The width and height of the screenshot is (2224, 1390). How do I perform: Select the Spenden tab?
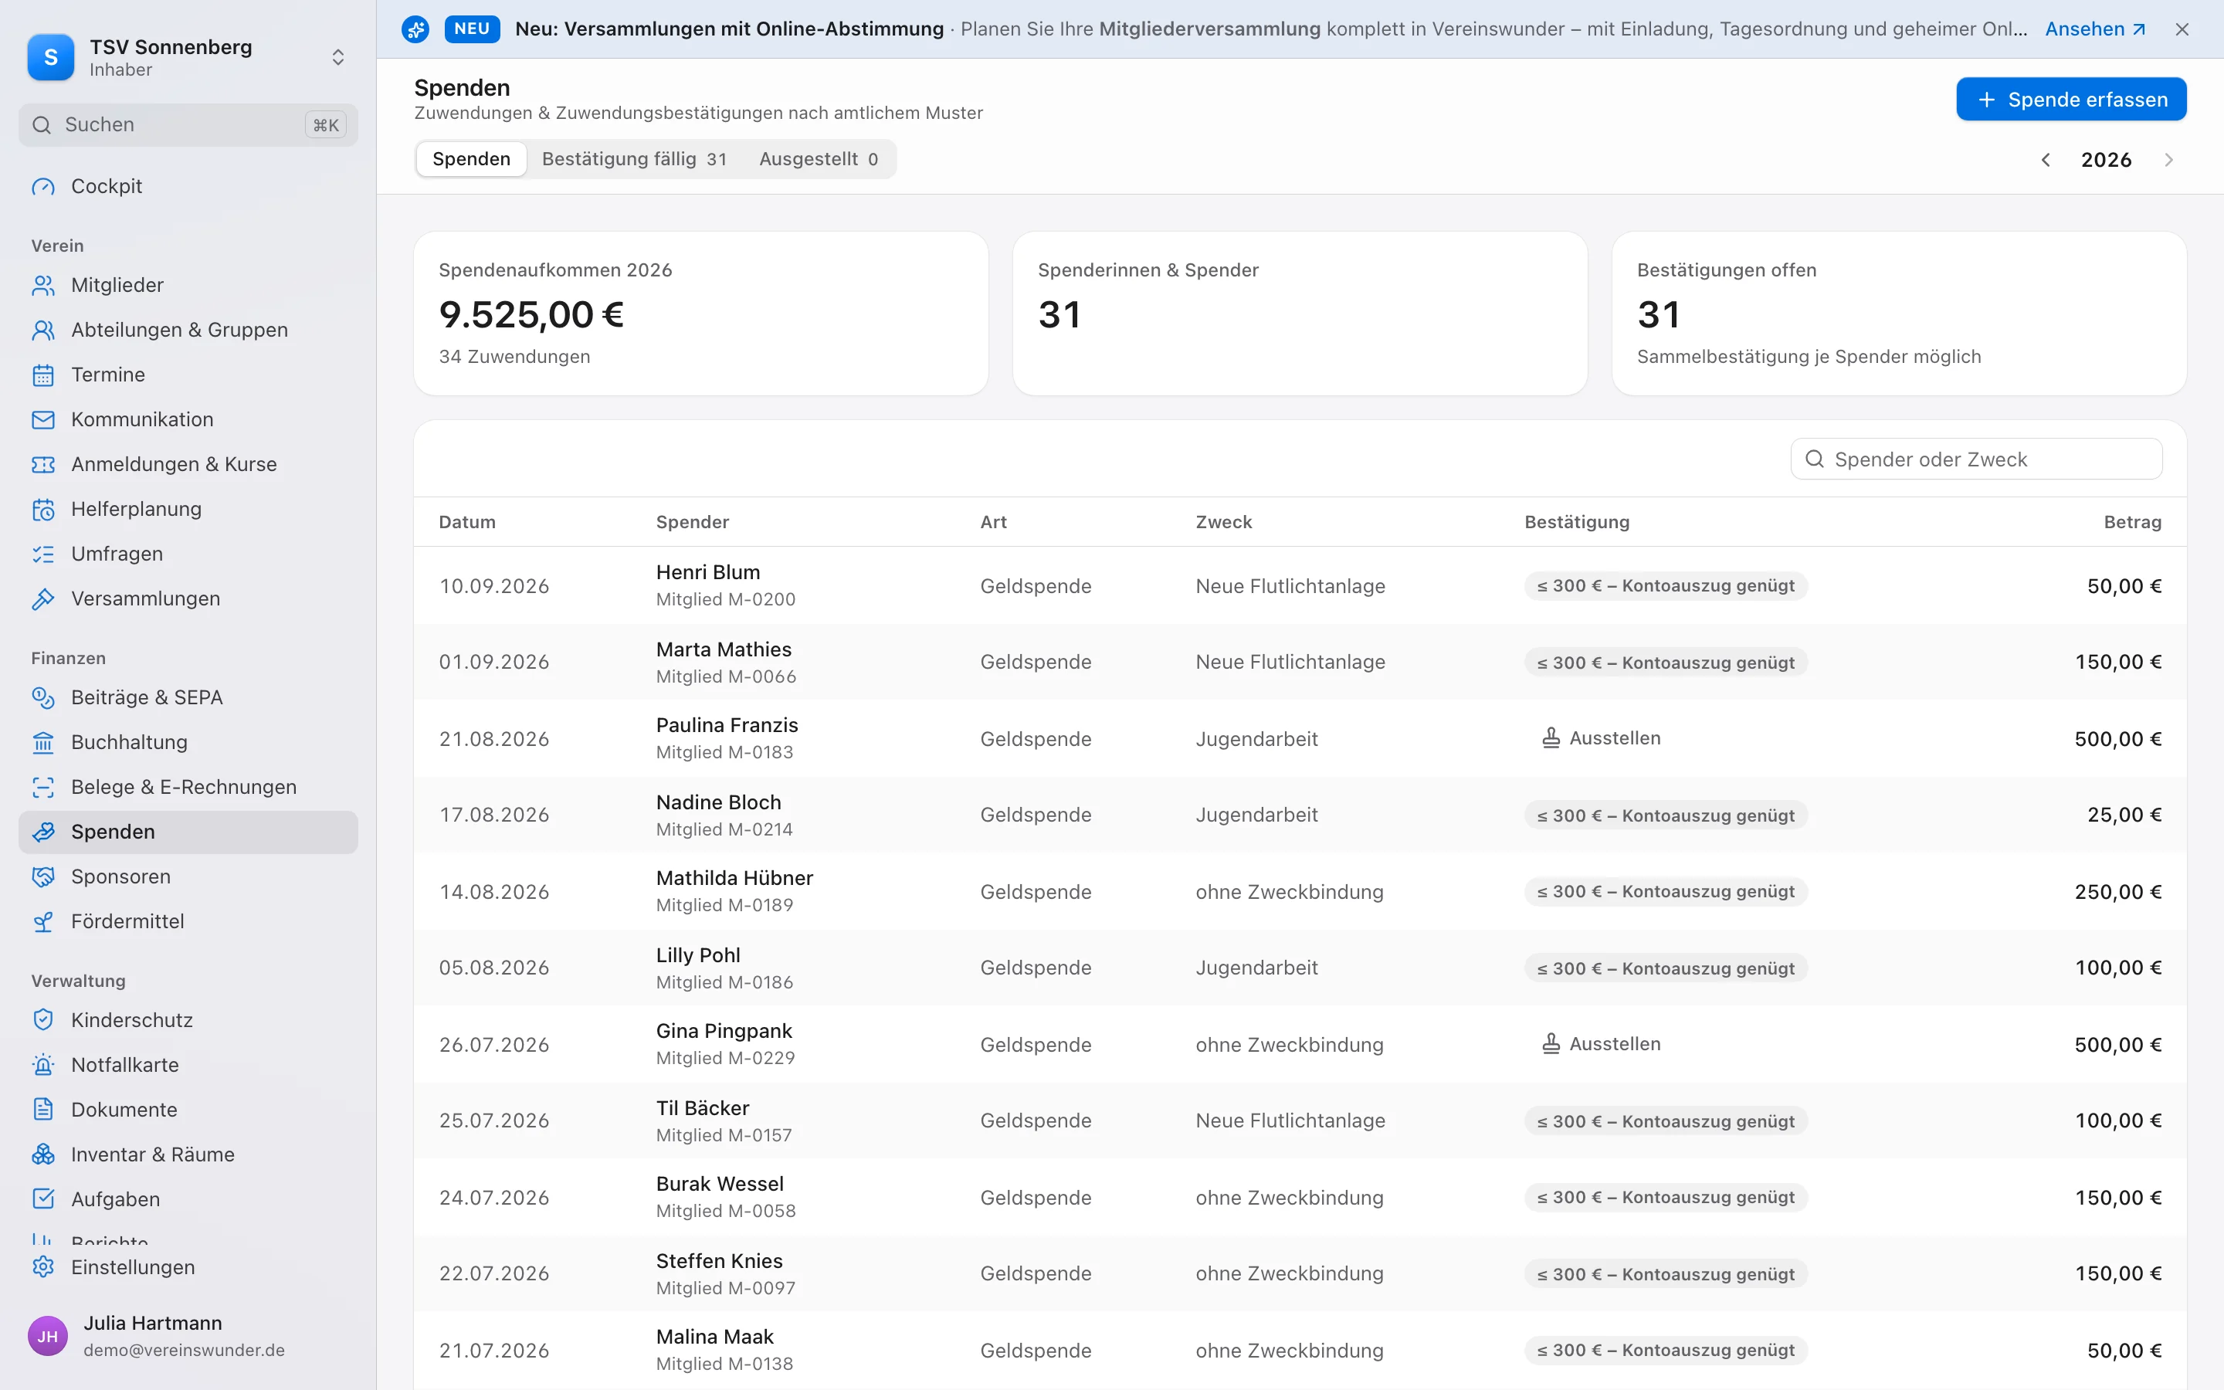(472, 159)
